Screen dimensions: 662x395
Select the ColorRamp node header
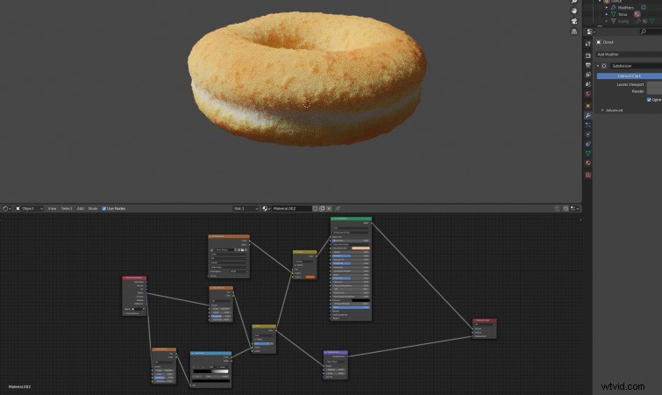210,353
